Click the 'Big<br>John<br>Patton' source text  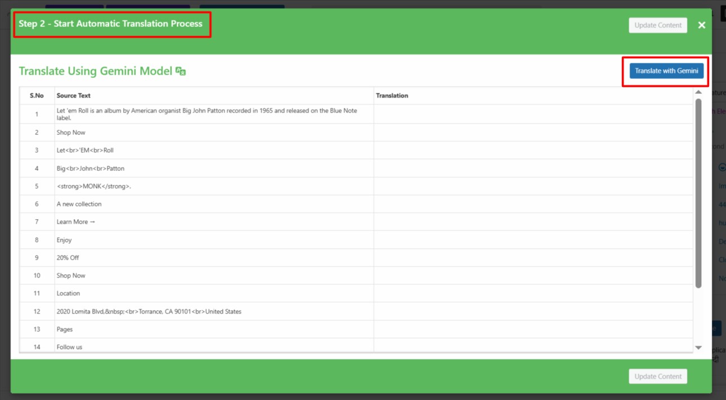[90, 169]
